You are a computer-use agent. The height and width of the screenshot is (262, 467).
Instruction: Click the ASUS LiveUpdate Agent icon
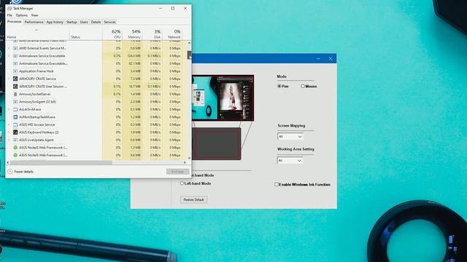click(x=15, y=140)
